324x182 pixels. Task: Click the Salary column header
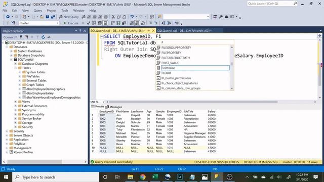pos(212,111)
